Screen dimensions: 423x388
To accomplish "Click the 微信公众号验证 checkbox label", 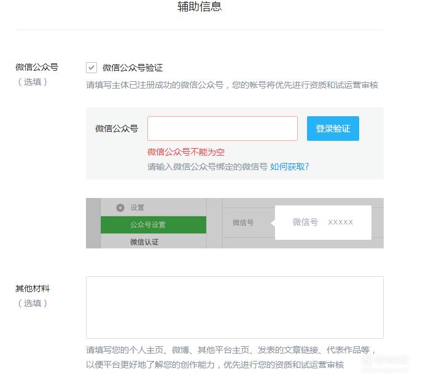I will pos(133,68).
